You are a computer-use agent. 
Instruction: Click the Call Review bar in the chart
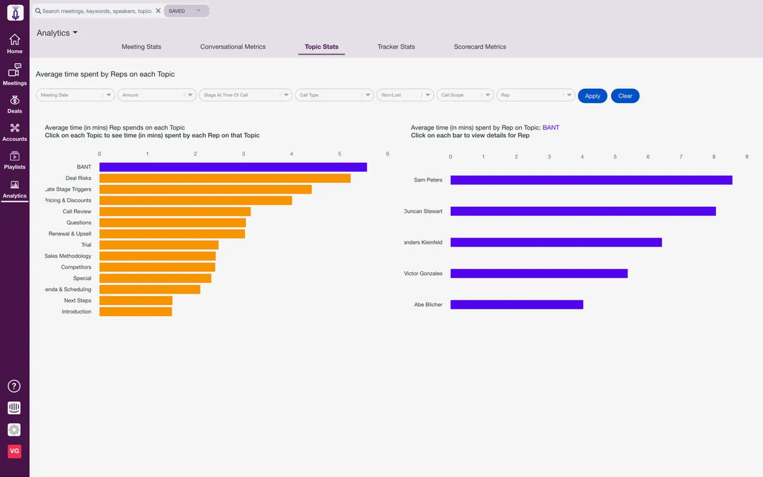coord(175,211)
